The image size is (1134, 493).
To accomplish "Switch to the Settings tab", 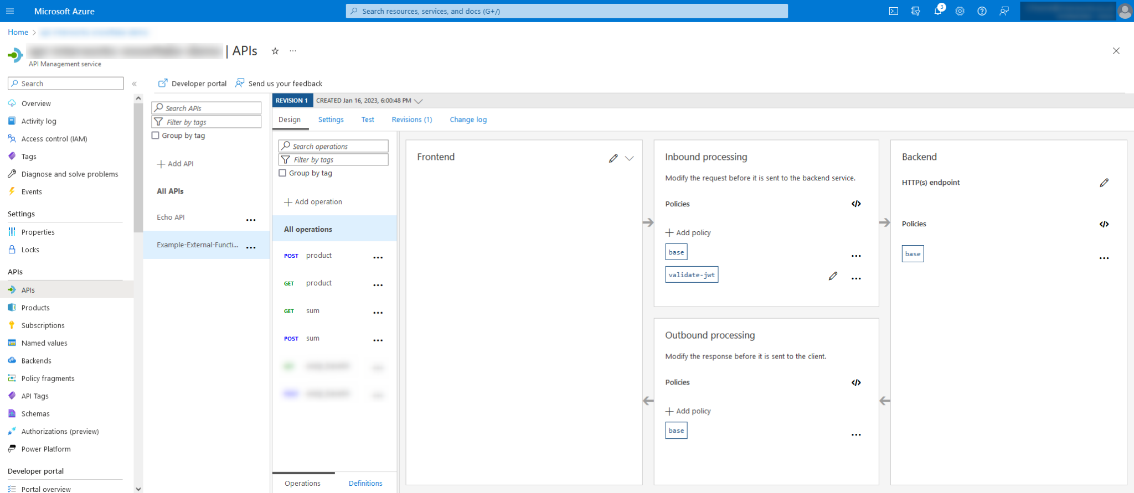I will coord(331,120).
